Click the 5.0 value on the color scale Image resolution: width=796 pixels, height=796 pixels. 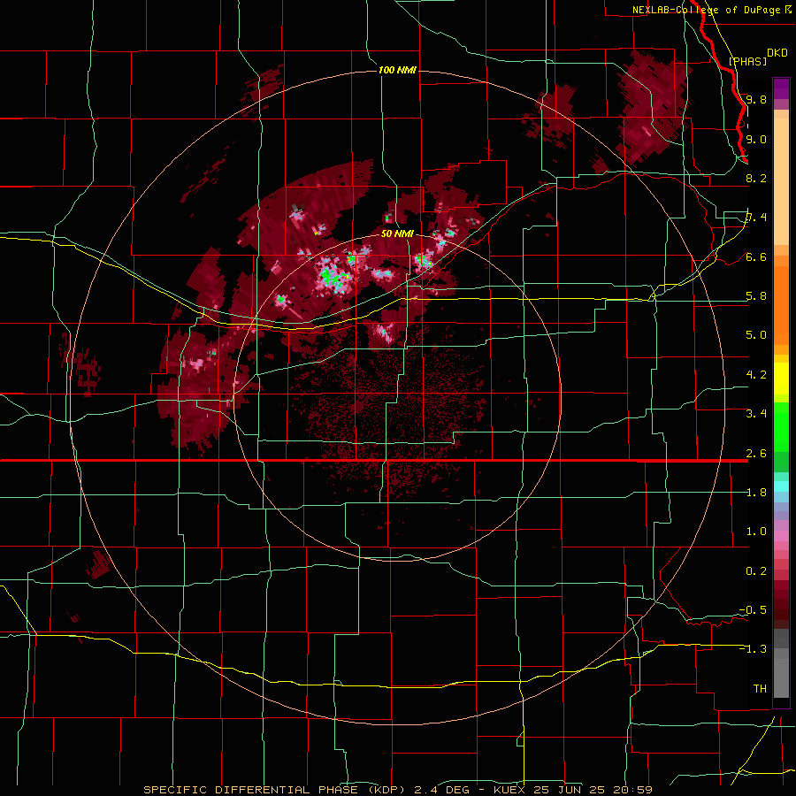pos(756,335)
